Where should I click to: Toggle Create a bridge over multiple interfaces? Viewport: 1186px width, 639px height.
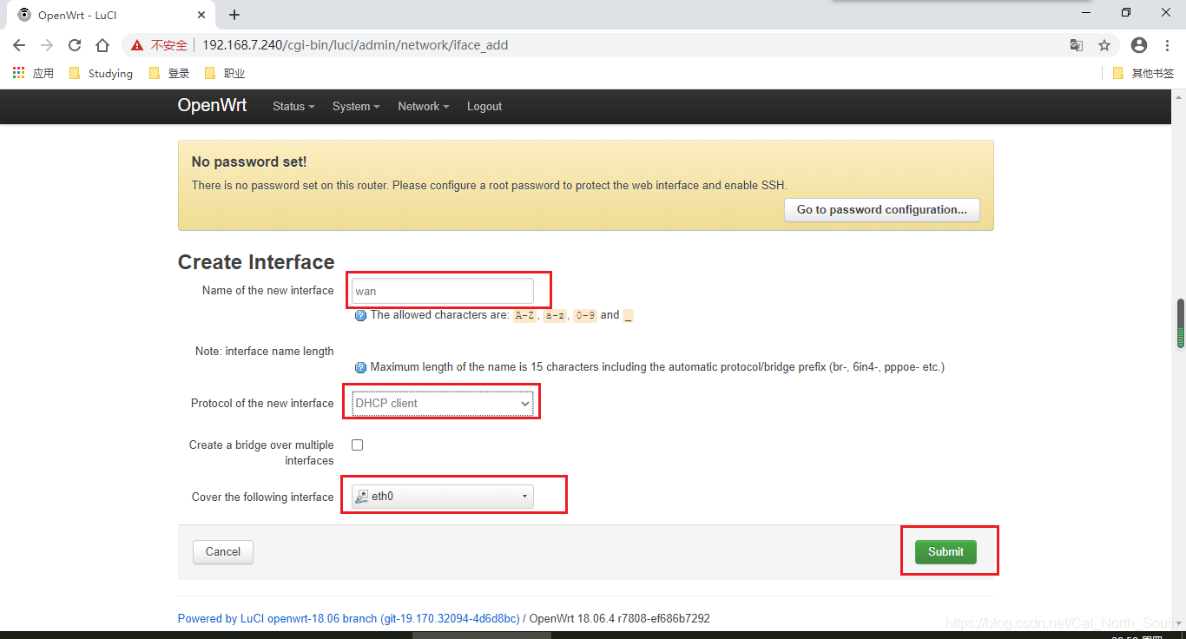tap(357, 445)
